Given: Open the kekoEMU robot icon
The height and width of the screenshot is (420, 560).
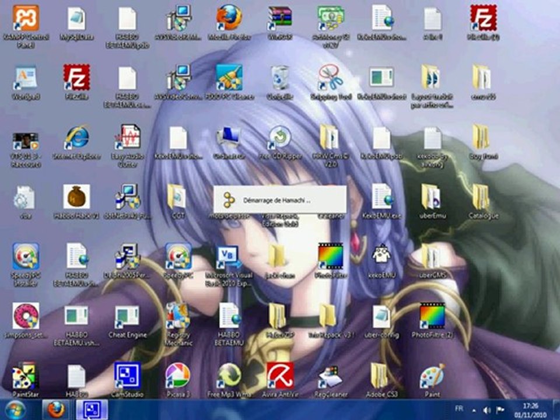Looking at the screenshot, I should tap(381, 255).
